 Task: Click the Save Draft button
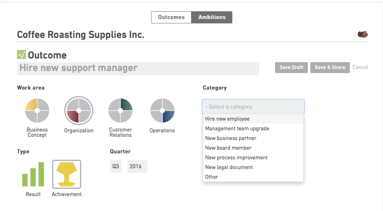point(291,67)
